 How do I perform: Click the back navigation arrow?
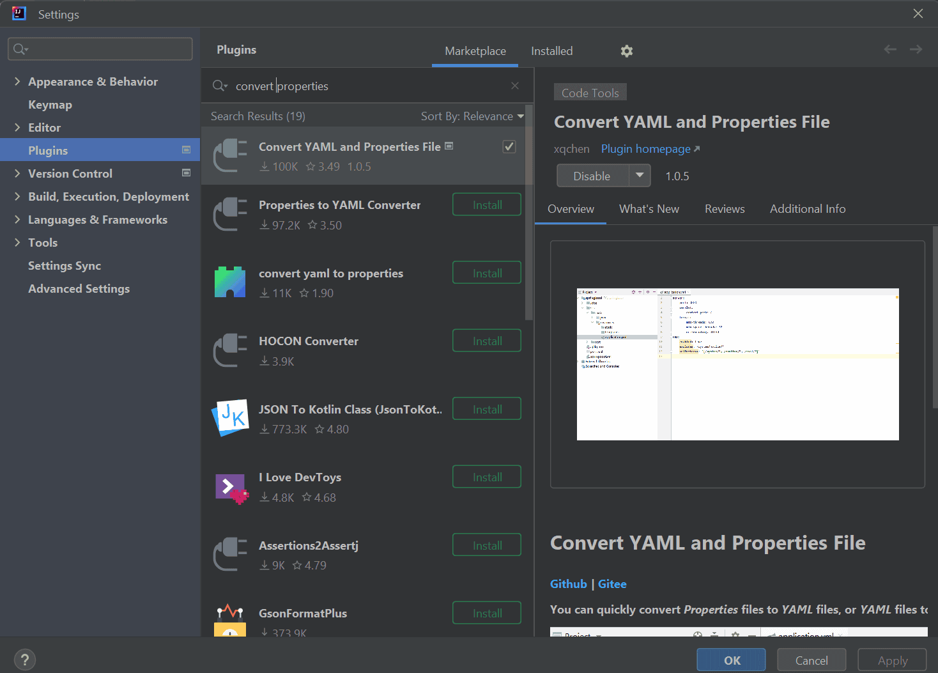pos(890,49)
